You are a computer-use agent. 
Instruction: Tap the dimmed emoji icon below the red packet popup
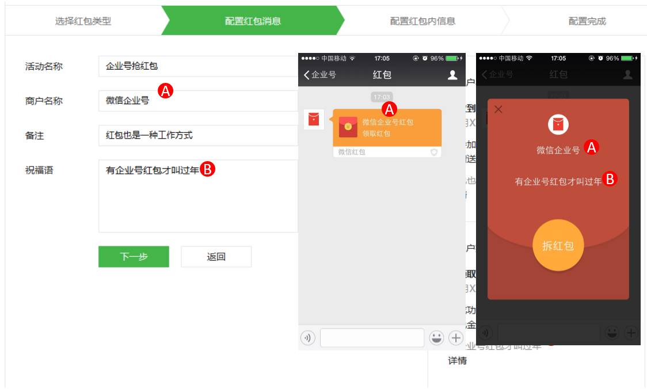pyautogui.click(x=612, y=332)
